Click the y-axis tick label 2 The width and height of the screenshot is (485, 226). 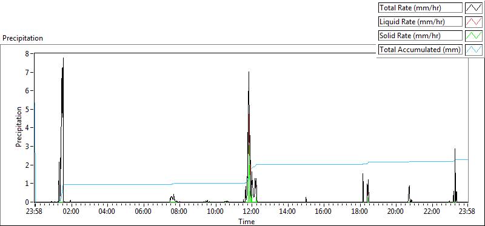point(27,165)
